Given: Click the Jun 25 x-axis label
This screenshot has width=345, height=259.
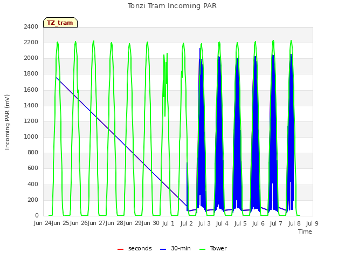Looking at the screenshot, I should click(x=61, y=223).
